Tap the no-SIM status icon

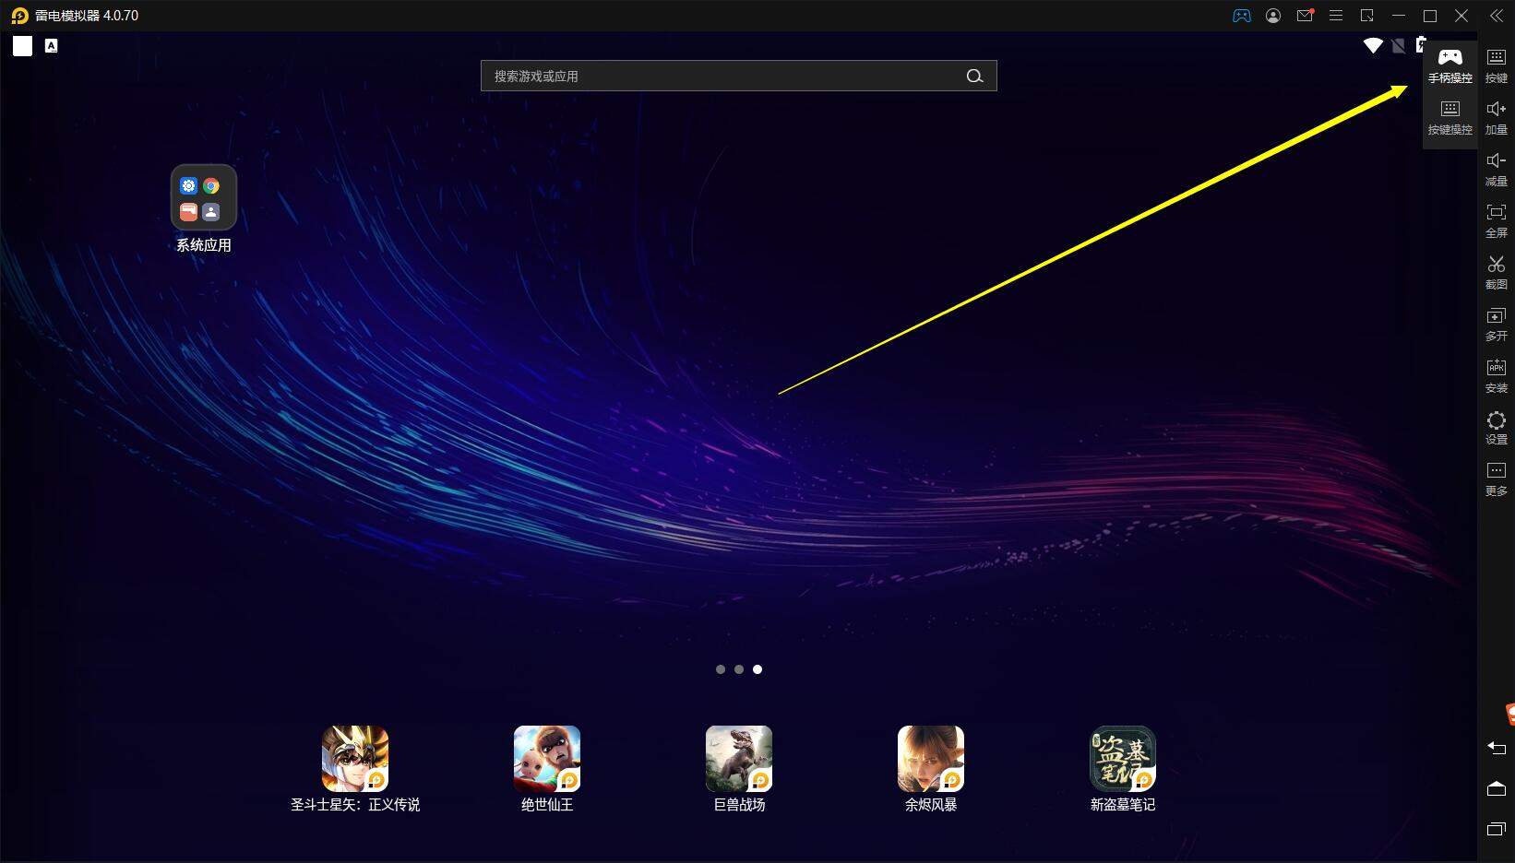pos(1399,45)
